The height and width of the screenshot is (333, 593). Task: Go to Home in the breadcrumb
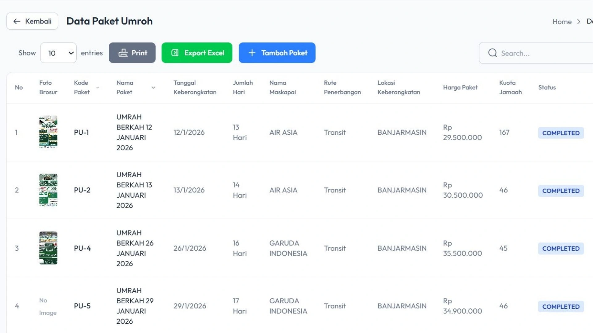562,22
